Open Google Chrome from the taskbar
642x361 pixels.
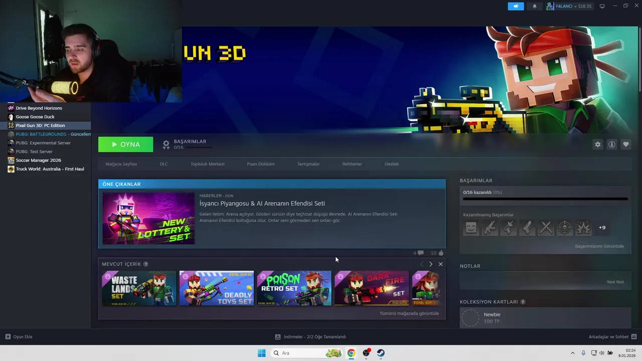click(x=351, y=353)
